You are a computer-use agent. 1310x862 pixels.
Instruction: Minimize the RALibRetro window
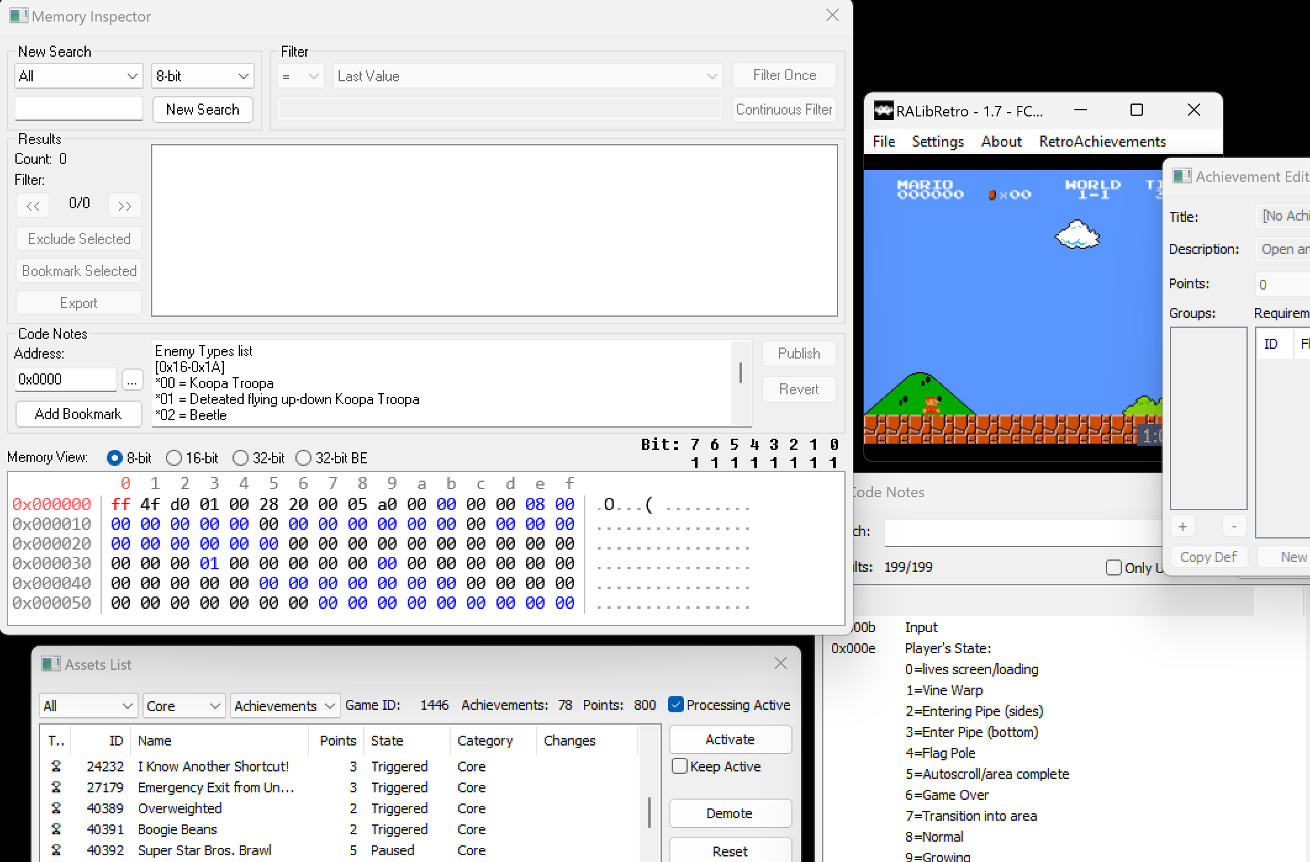(1081, 110)
